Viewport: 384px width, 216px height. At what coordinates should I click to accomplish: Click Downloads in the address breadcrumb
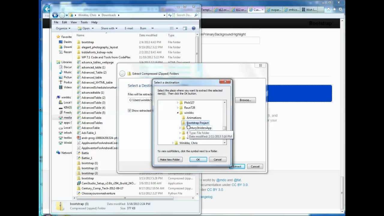[x=109, y=15]
